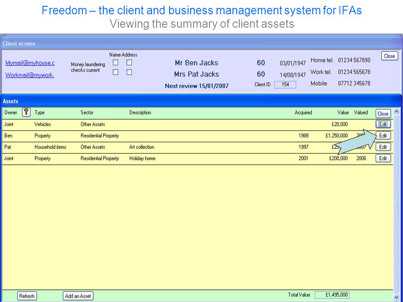Open the Mymail@myhouse email link
Screen dimensions: 403x302
tap(30, 63)
